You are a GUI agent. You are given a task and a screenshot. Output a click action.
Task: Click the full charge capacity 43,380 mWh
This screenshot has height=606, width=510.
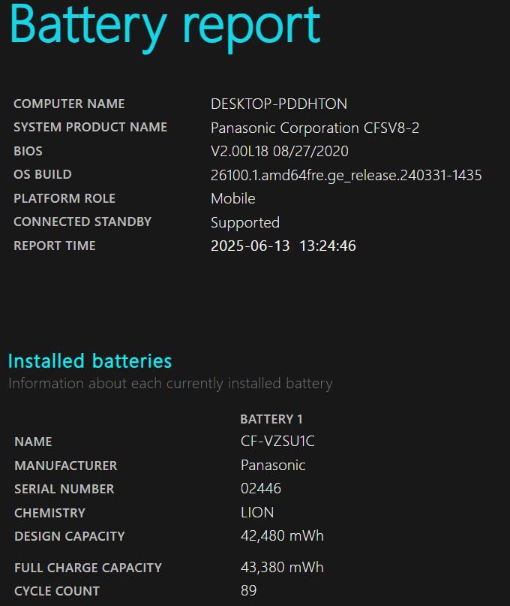(282, 568)
